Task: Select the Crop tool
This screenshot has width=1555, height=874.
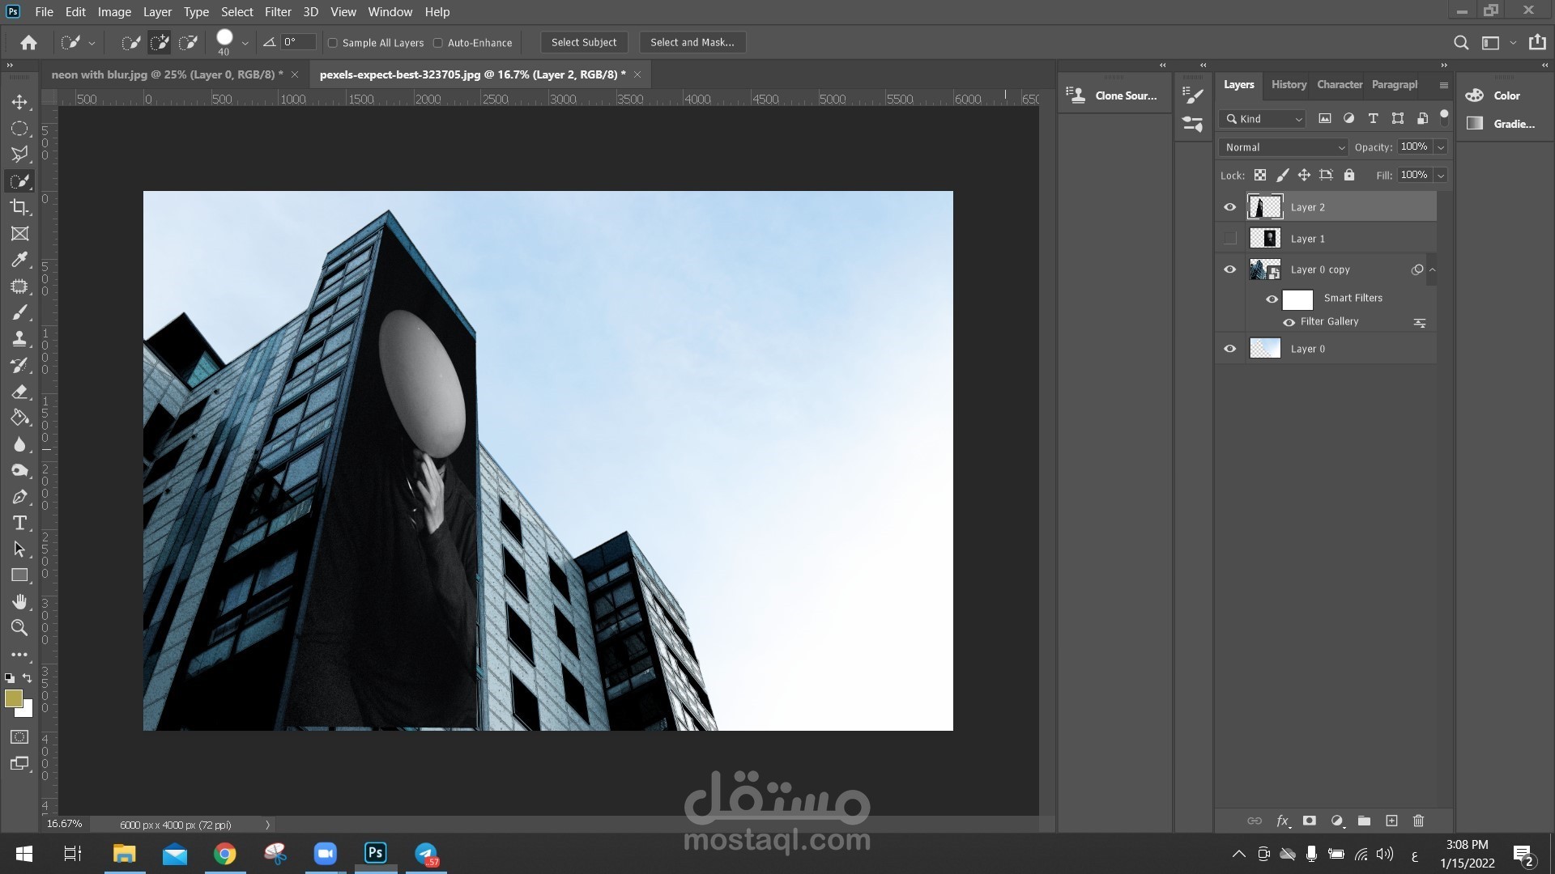Action: coord(19,207)
